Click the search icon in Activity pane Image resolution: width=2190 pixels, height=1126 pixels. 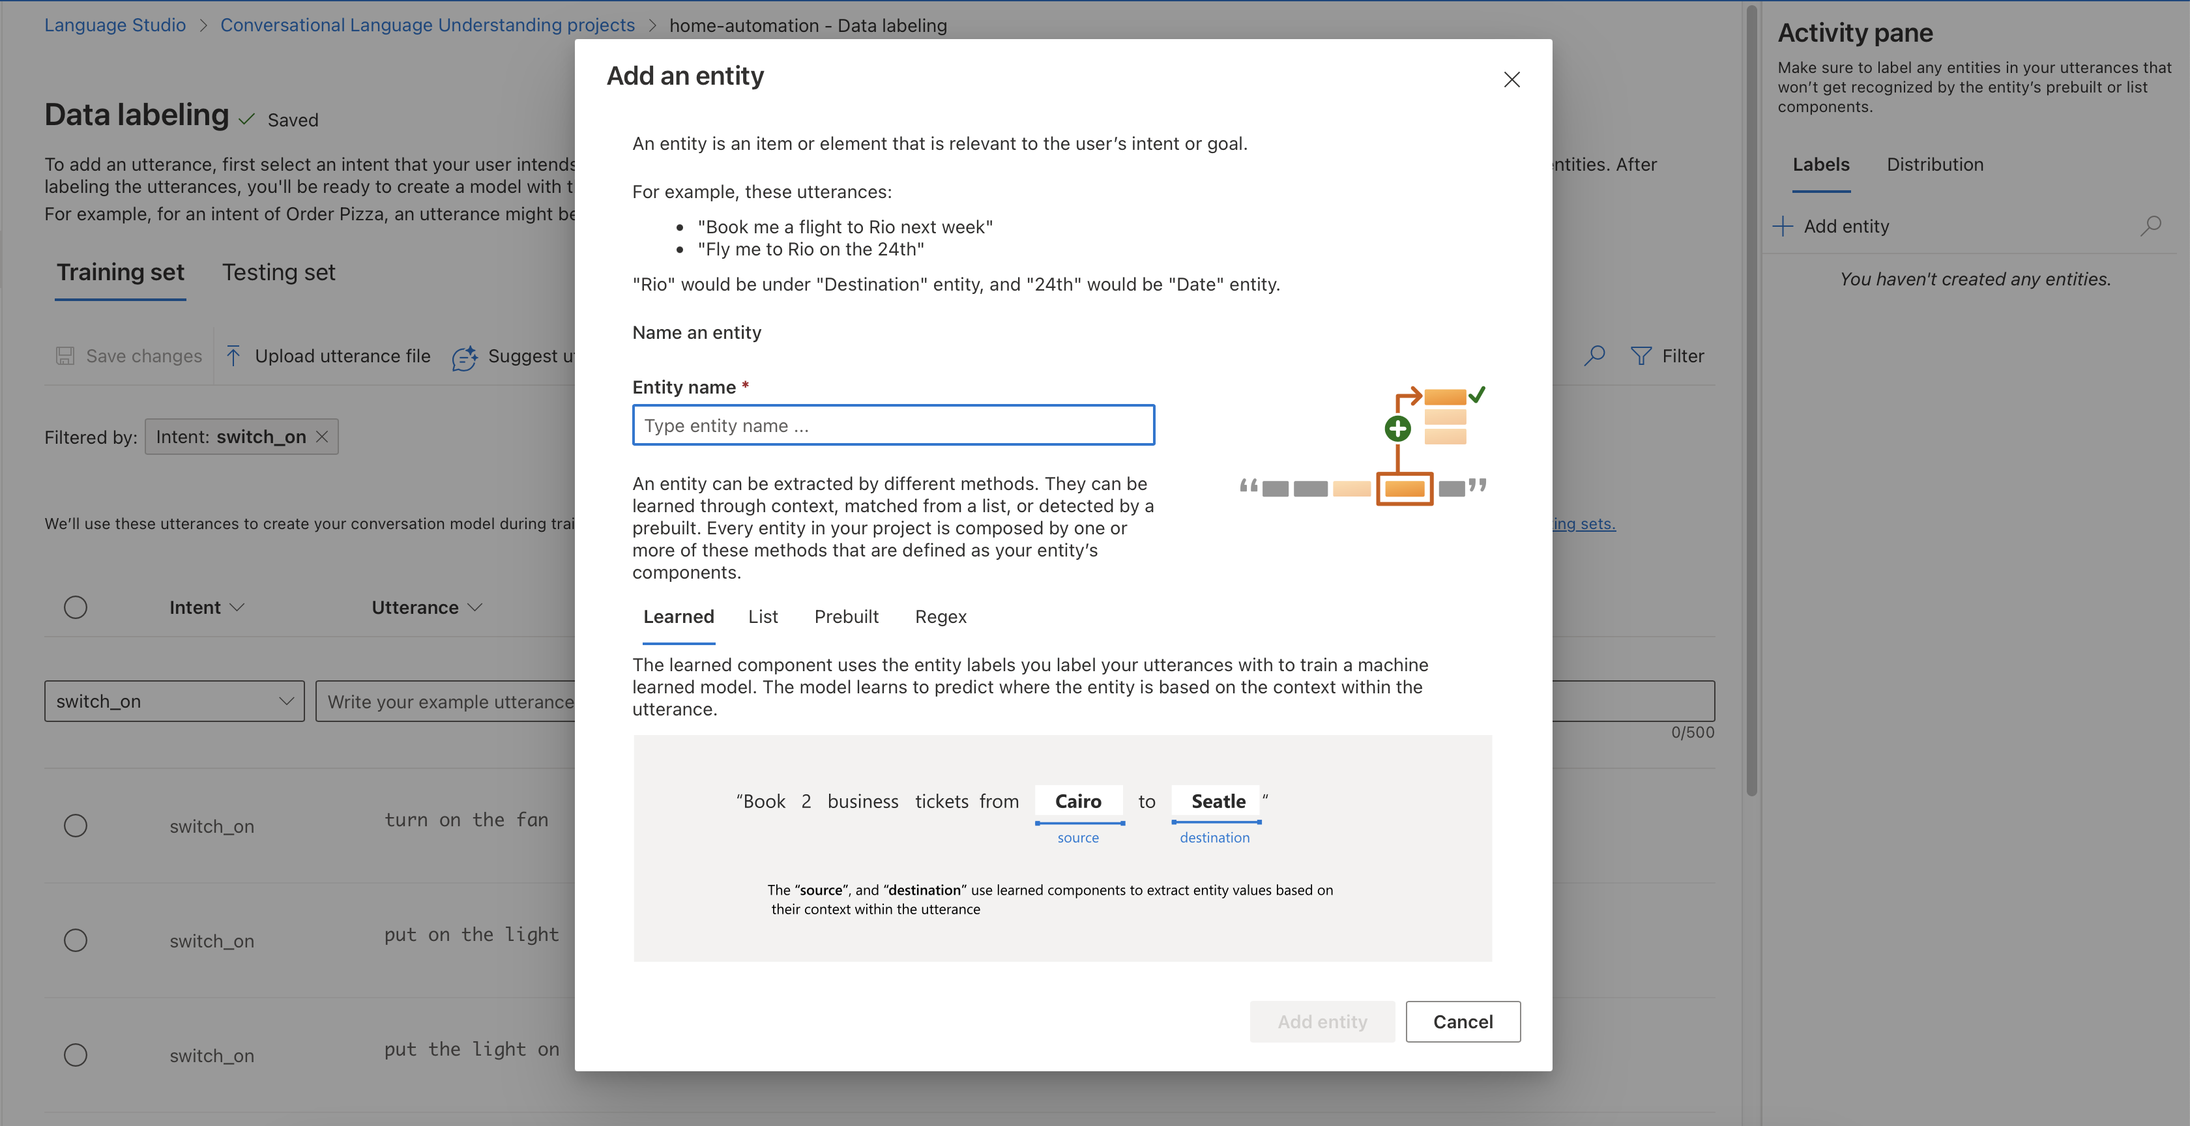[x=2150, y=226]
